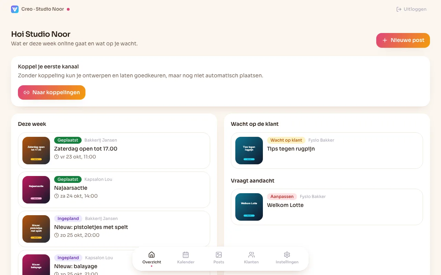Click Geplaatst badge on Kapsalon Lou post
Image resolution: width=441 pixels, height=275 pixels.
pyautogui.click(x=68, y=179)
